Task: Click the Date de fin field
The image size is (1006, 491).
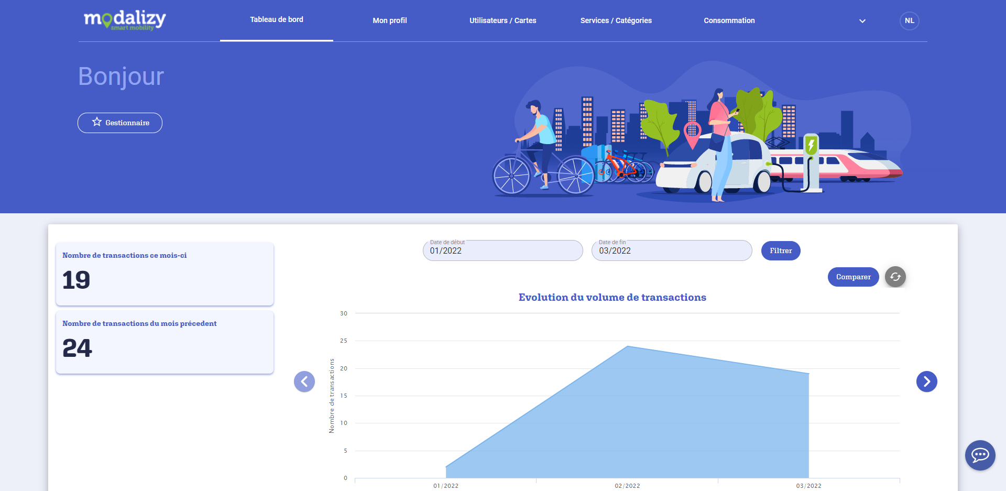Action: coord(671,251)
